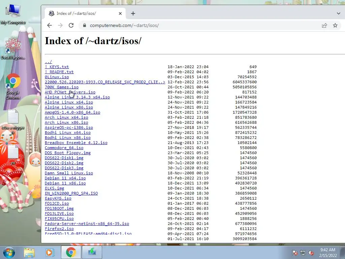Select the 'Debian_11_x64.iso' link

point(65,178)
